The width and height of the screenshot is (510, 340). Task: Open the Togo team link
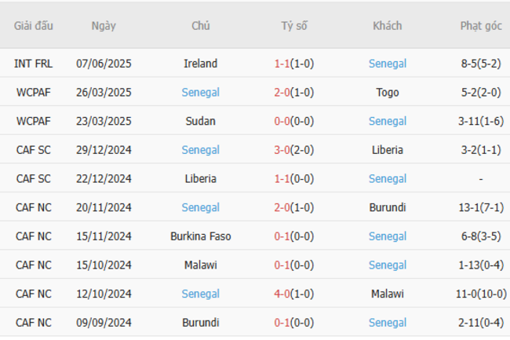388,93
